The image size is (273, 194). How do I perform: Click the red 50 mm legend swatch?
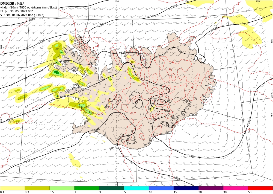coord(260,188)
